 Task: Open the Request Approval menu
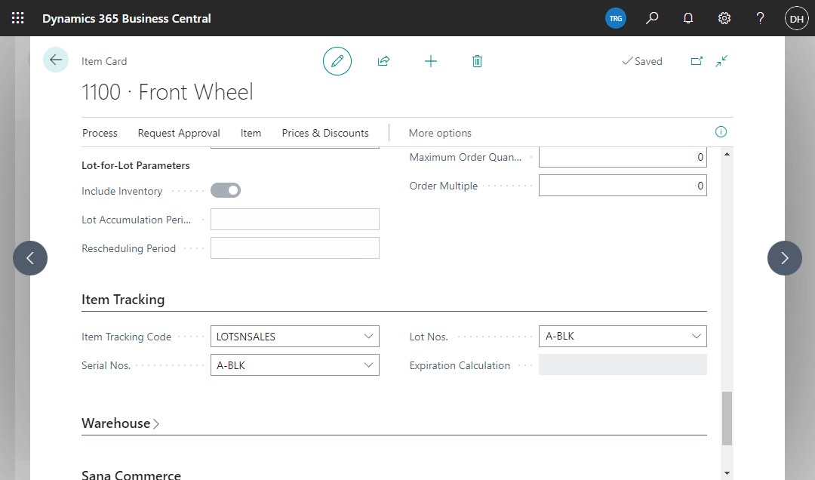coord(179,133)
